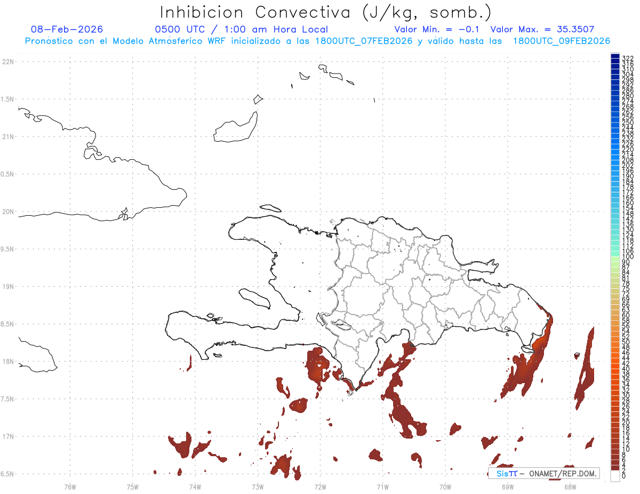Click the "19N" latitude axis label
This screenshot has height=494, width=640.
[8, 287]
